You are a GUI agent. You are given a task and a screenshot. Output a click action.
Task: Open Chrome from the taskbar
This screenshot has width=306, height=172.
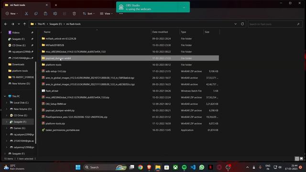coord(140,167)
